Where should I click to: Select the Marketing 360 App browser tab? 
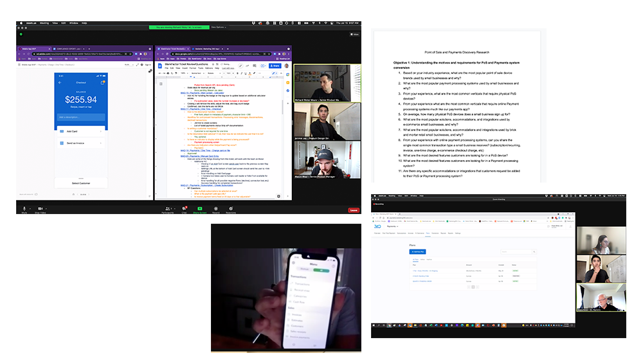tap(208, 49)
